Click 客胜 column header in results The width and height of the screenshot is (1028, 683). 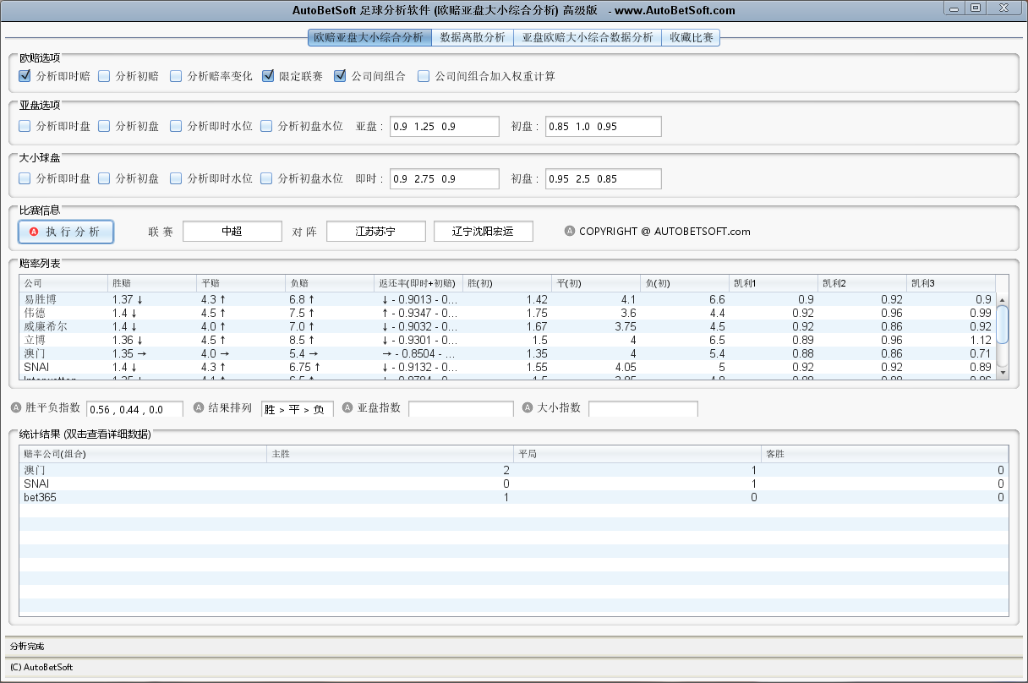coord(884,454)
